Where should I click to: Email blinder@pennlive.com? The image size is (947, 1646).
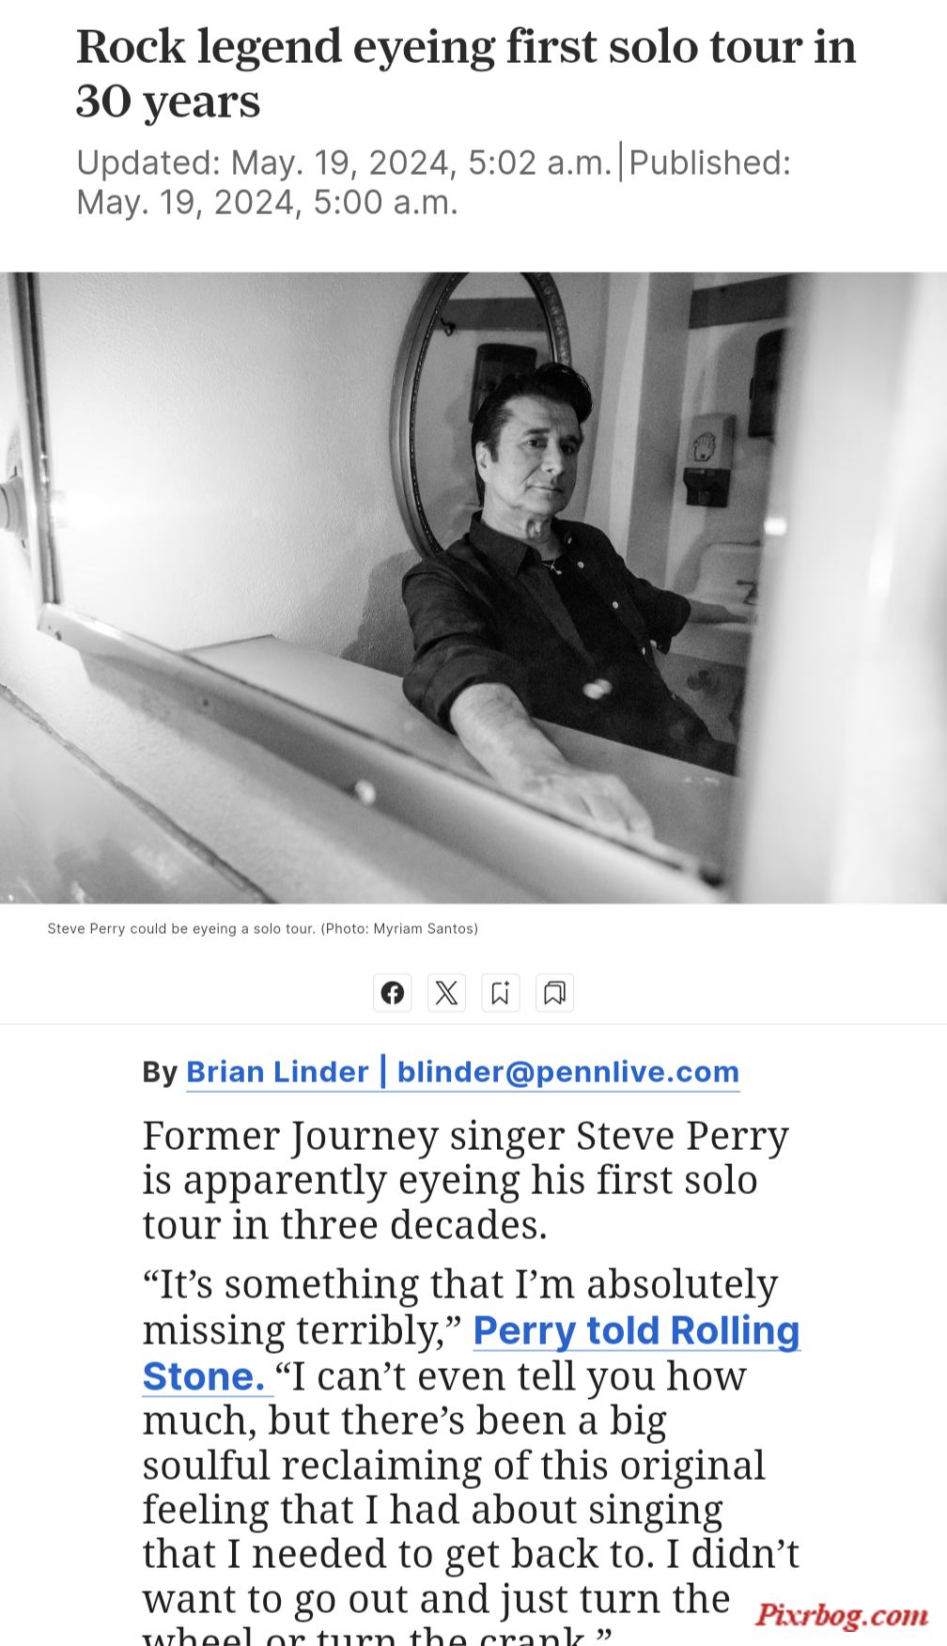click(x=568, y=1072)
